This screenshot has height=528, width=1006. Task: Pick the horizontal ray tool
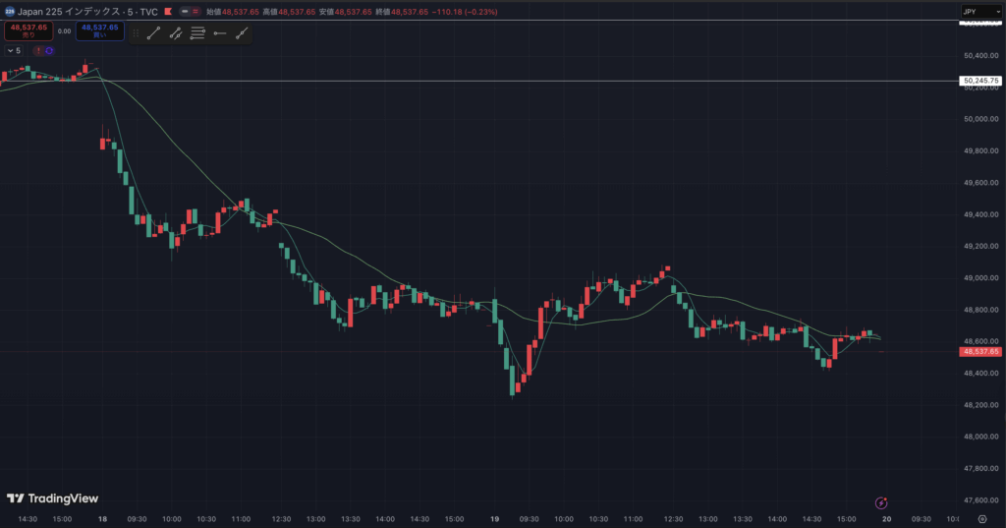click(219, 32)
